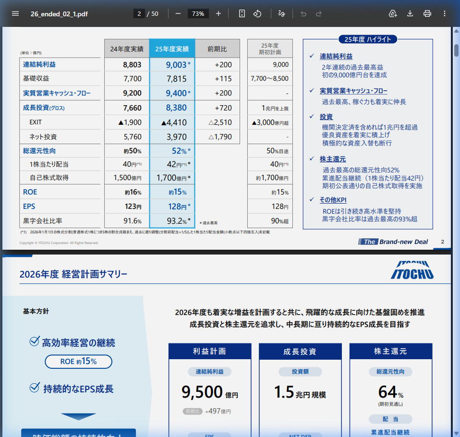Click the 配当 pill label
Viewport: 460px width, 437px height.
pos(390,419)
